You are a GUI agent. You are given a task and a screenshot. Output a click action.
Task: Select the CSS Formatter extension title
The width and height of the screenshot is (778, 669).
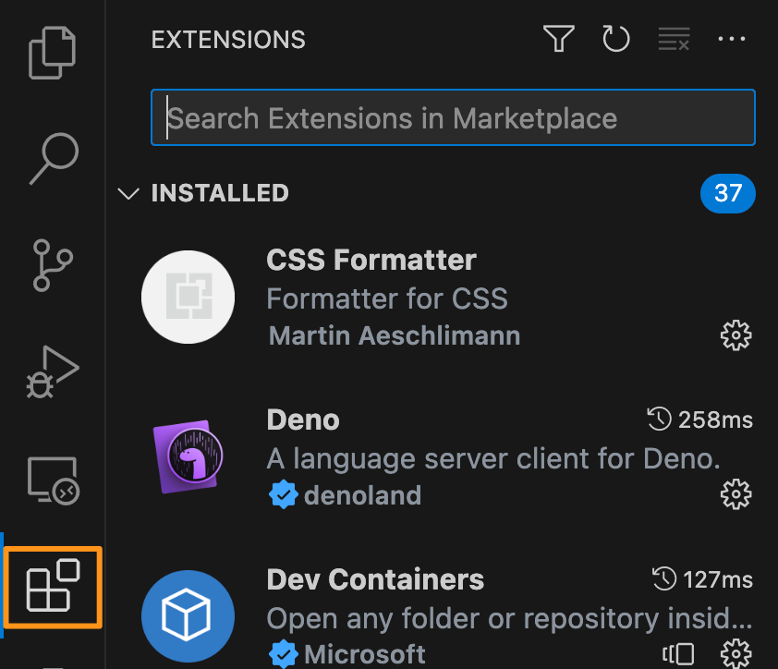coord(371,261)
